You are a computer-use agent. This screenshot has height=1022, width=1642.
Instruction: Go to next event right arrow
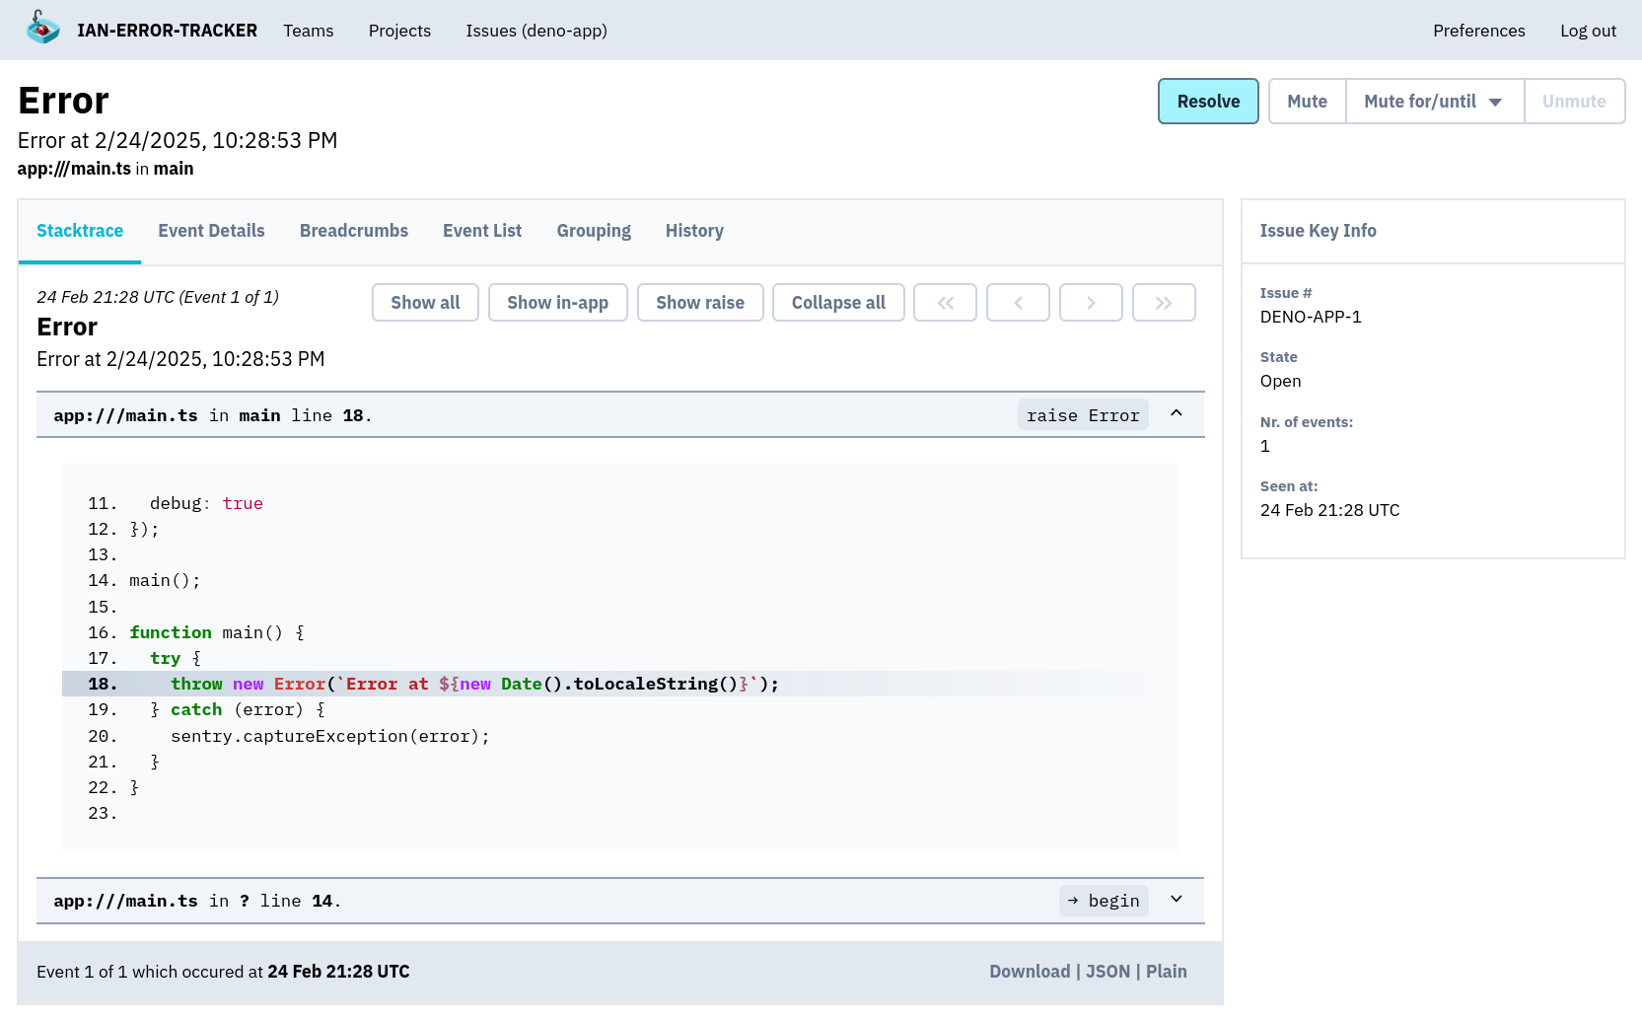tap(1091, 303)
